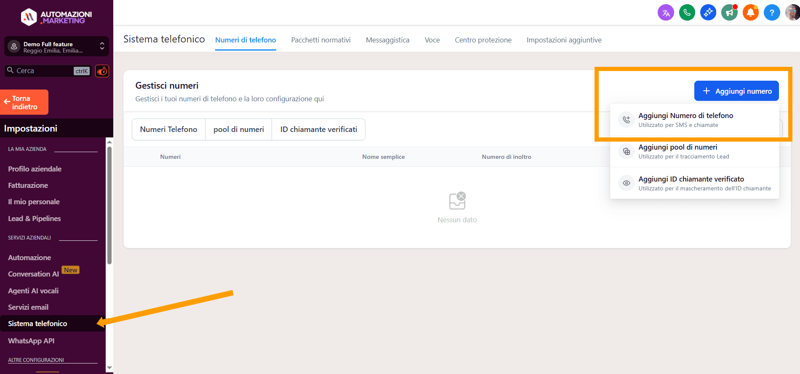800x374 pixels.
Task: Click the sidebar scrollbar thumb
Action: 109,205
